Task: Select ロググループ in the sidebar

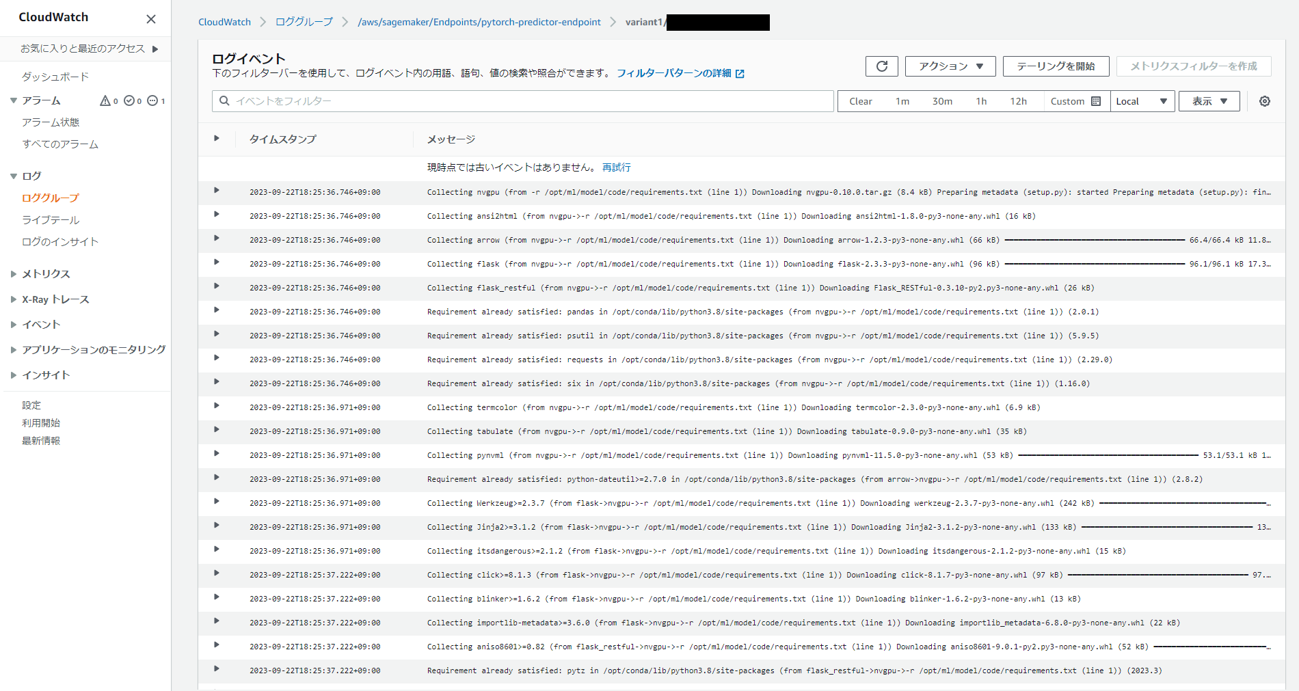Action: click(x=49, y=198)
